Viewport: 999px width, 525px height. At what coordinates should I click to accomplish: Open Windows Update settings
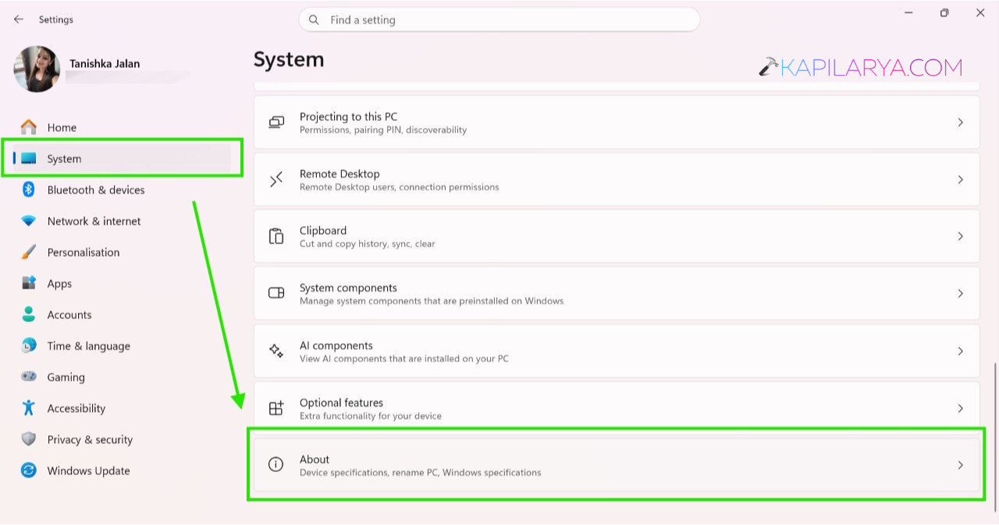point(121,470)
